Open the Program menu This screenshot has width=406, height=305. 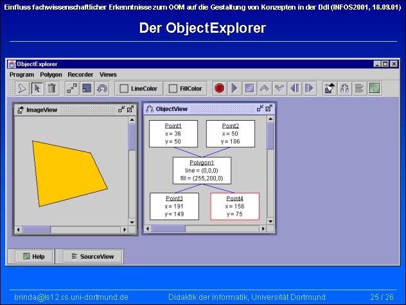pyautogui.click(x=22, y=74)
